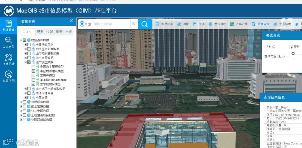The height and width of the screenshot is (148, 302).
Task: Uncheck the 某学校BIM模型 checkbox
Action: coord(33,84)
